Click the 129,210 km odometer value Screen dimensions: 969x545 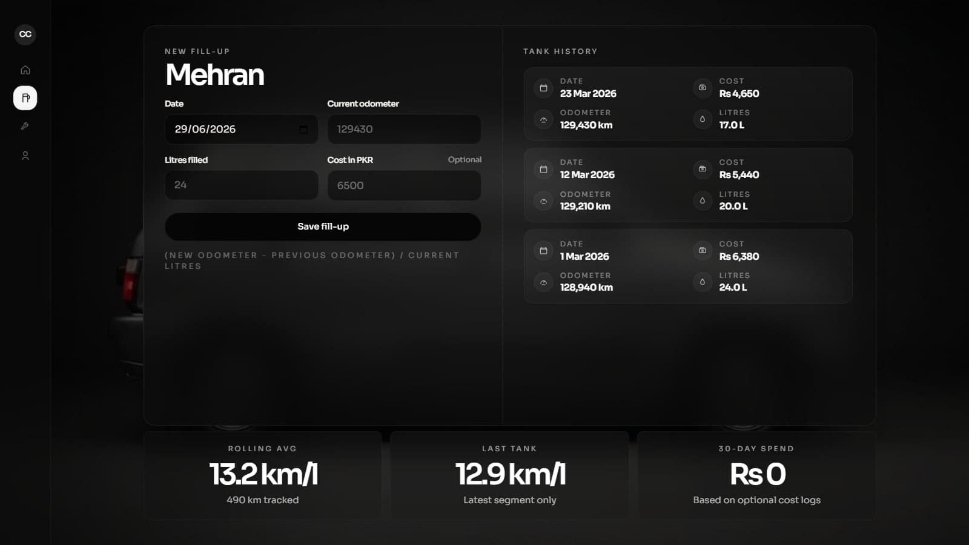(585, 206)
